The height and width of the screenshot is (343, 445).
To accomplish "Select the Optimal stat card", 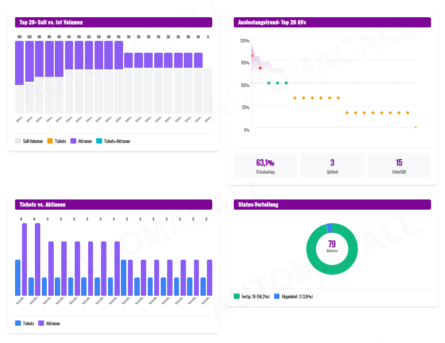I will pos(332,166).
